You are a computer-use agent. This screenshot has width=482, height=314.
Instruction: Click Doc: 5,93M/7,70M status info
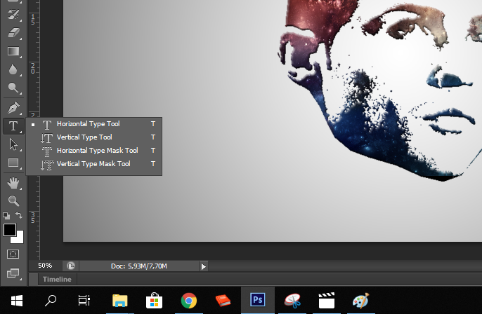[x=139, y=266]
